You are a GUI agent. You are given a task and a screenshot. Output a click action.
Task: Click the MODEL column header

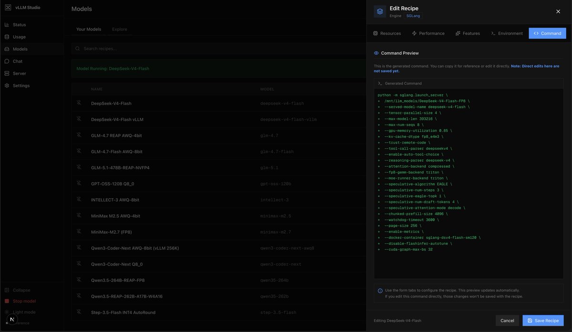[267, 89]
